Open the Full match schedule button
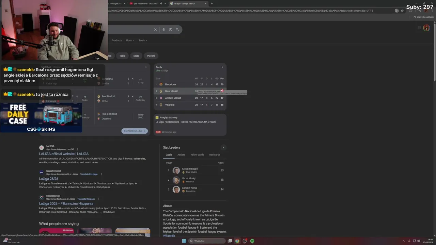Screen dimensions: 436x245 click(x=135, y=131)
